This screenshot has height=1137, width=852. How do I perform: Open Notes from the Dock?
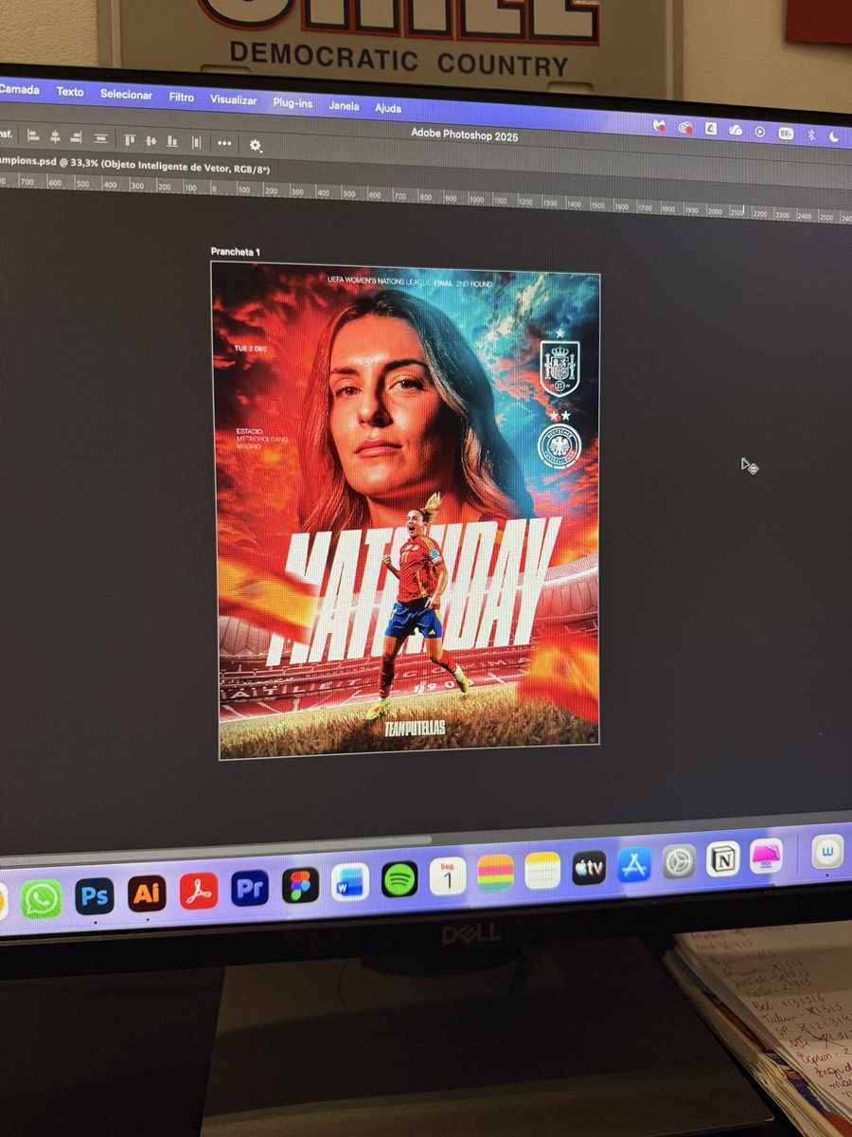542,871
